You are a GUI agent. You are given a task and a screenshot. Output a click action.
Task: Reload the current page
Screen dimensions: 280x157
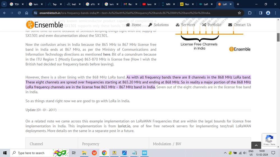click(x=19, y=13)
